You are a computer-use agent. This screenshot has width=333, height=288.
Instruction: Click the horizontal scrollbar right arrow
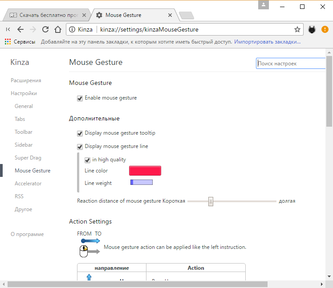[322, 284]
